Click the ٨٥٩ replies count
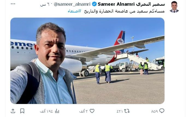This screenshot has height=117, width=186. point(154,111)
